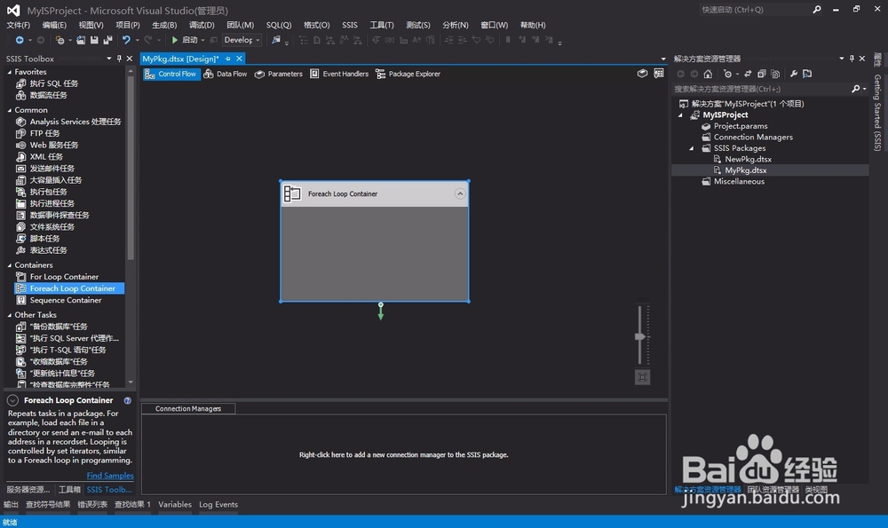The width and height of the screenshot is (888, 528).
Task: Open the 文件(F) menu
Action: pos(18,25)
